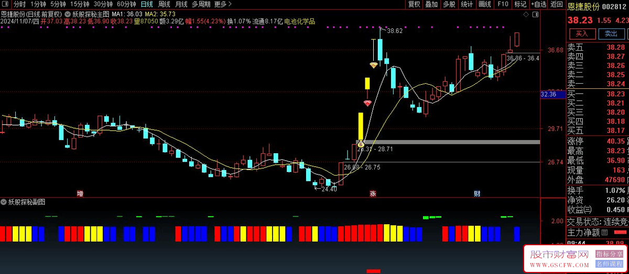
Task: Click the 财 marker on time axis
Action: tap(477, 193)
